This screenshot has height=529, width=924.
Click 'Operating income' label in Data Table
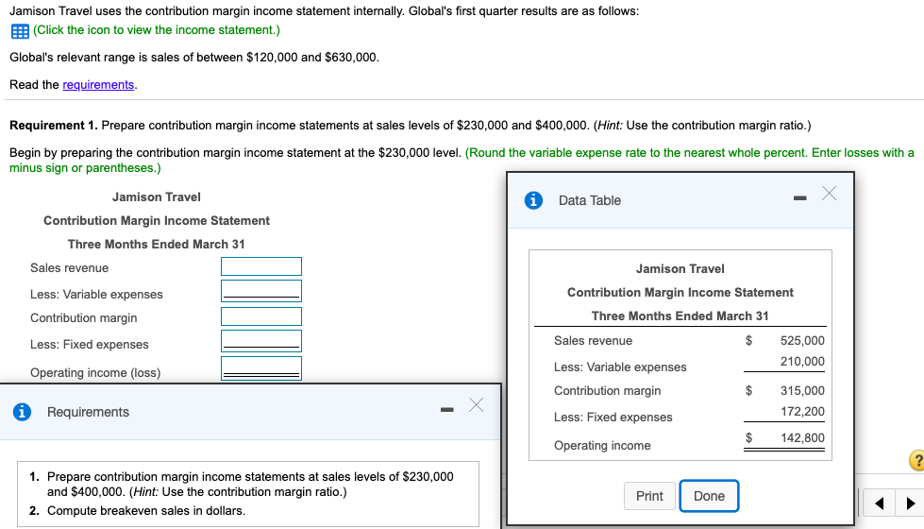click(602, 445)
